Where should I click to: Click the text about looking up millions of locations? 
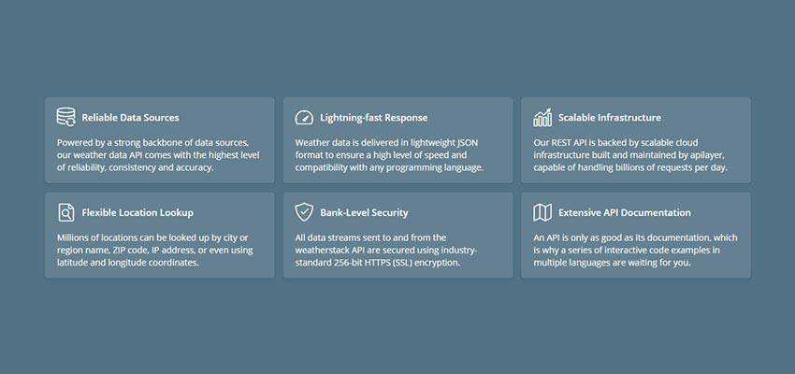[x=154, y=250]
